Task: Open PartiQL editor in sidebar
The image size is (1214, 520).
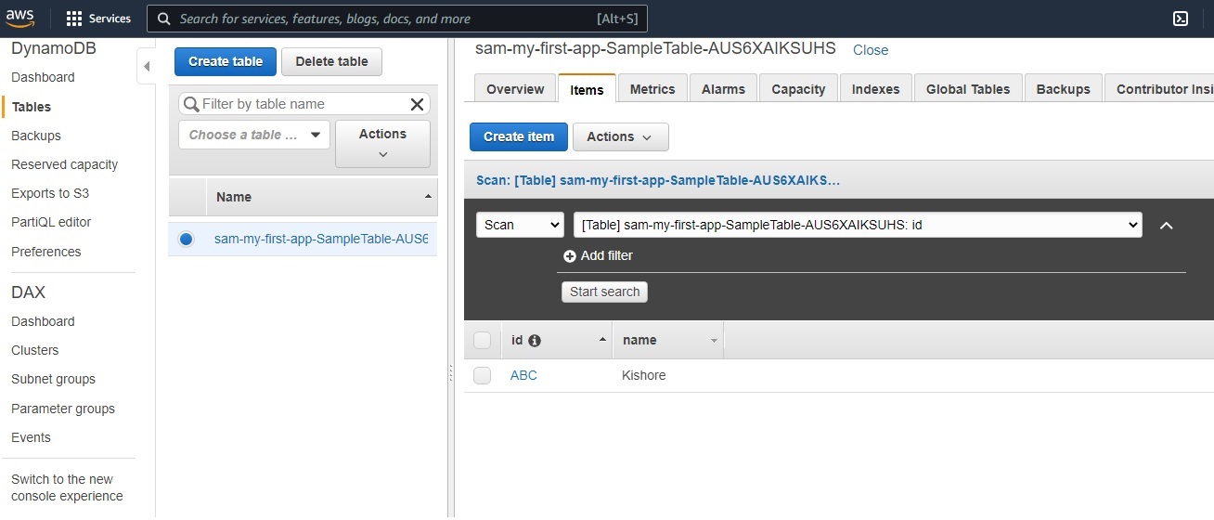Action: [51, 222]
